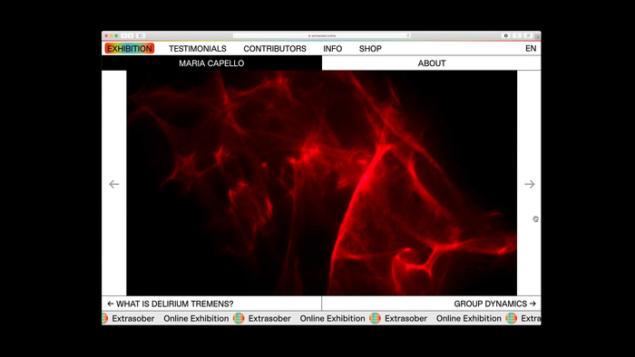Click first 'Online Exhibition' ticker text
Screen dimensions: 635x357
[196, 319]
